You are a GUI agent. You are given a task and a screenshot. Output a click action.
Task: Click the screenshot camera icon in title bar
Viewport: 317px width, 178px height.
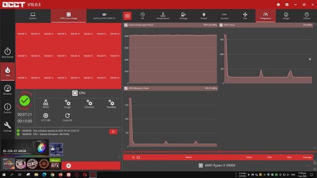pyautogui.click(x=287, y=4)
